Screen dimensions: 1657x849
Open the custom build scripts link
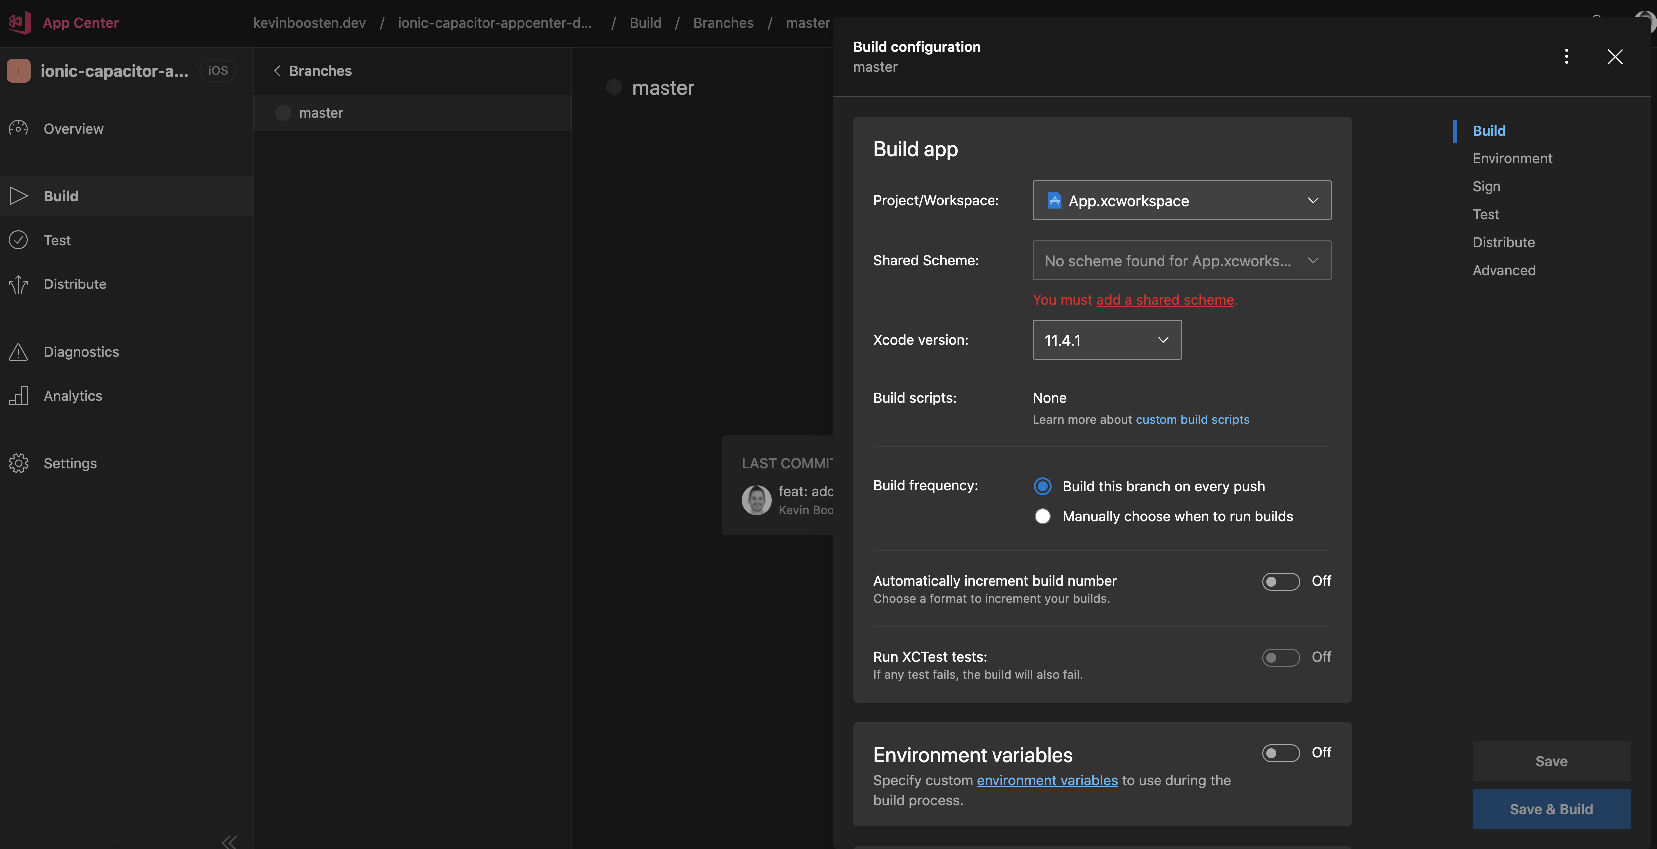1192,419
